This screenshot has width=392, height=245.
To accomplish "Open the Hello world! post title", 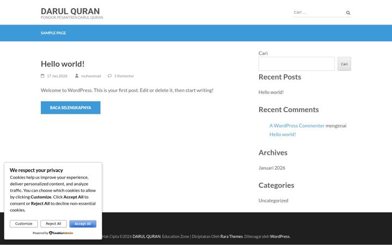I will pos(63,64).
